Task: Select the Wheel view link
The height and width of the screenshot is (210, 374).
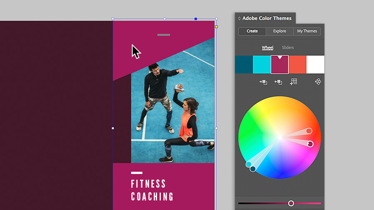Action: click(x=268, y=48)
